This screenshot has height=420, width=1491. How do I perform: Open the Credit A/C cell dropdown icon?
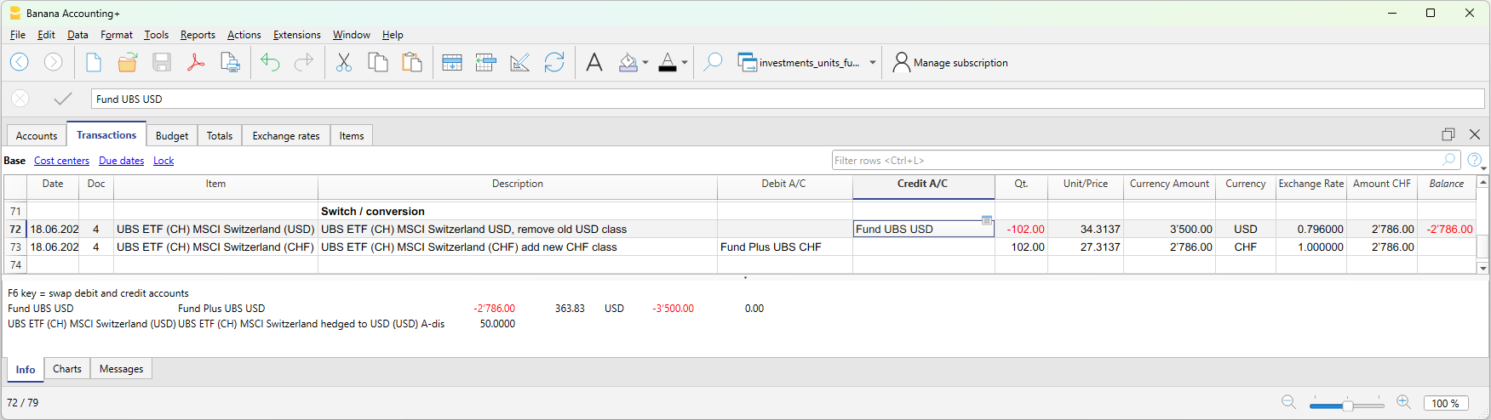click(986, 221)
